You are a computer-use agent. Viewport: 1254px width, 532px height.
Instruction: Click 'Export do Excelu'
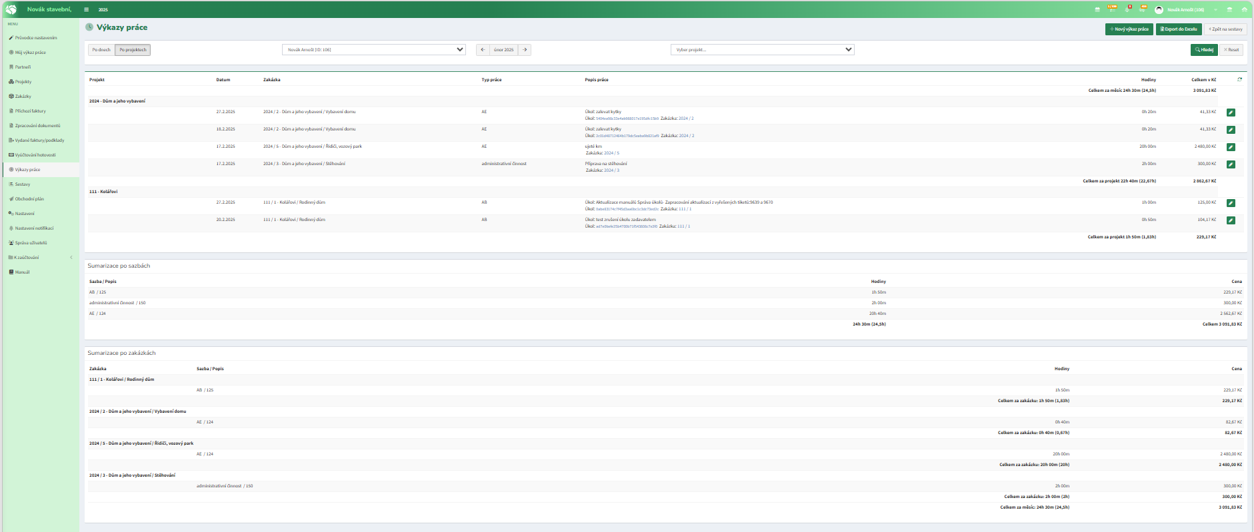click(x=1179, y=29)
